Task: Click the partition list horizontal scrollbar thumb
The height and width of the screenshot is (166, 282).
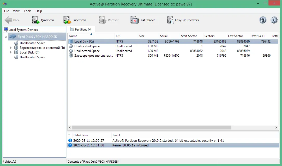Action: point(152,128)
